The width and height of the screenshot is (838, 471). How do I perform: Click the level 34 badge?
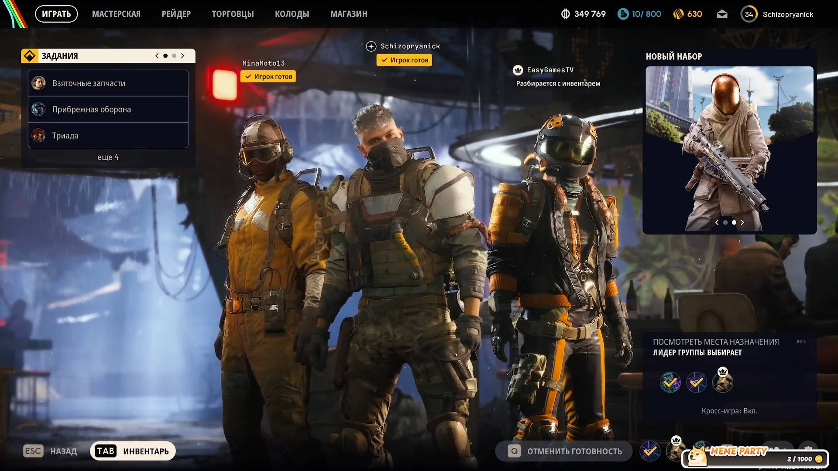[749, 14]
